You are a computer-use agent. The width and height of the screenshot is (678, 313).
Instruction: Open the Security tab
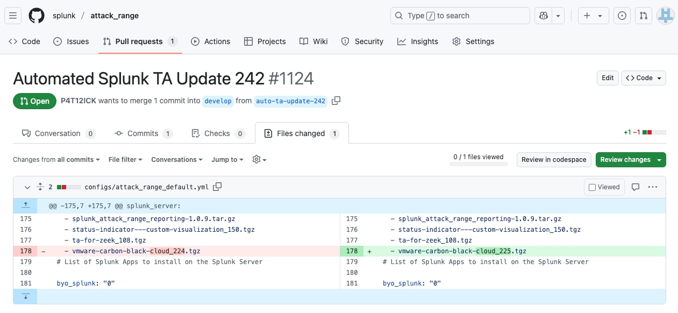pyautogui.click(x=362, y=41)
